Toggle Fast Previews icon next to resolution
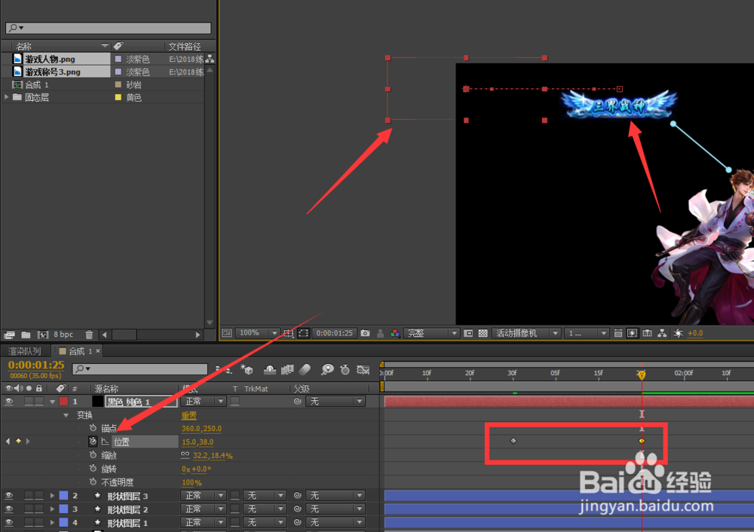754x532 pixels. (468, 333)
